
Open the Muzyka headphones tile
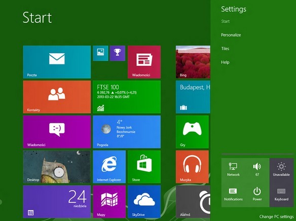click(x=192, y=167)
